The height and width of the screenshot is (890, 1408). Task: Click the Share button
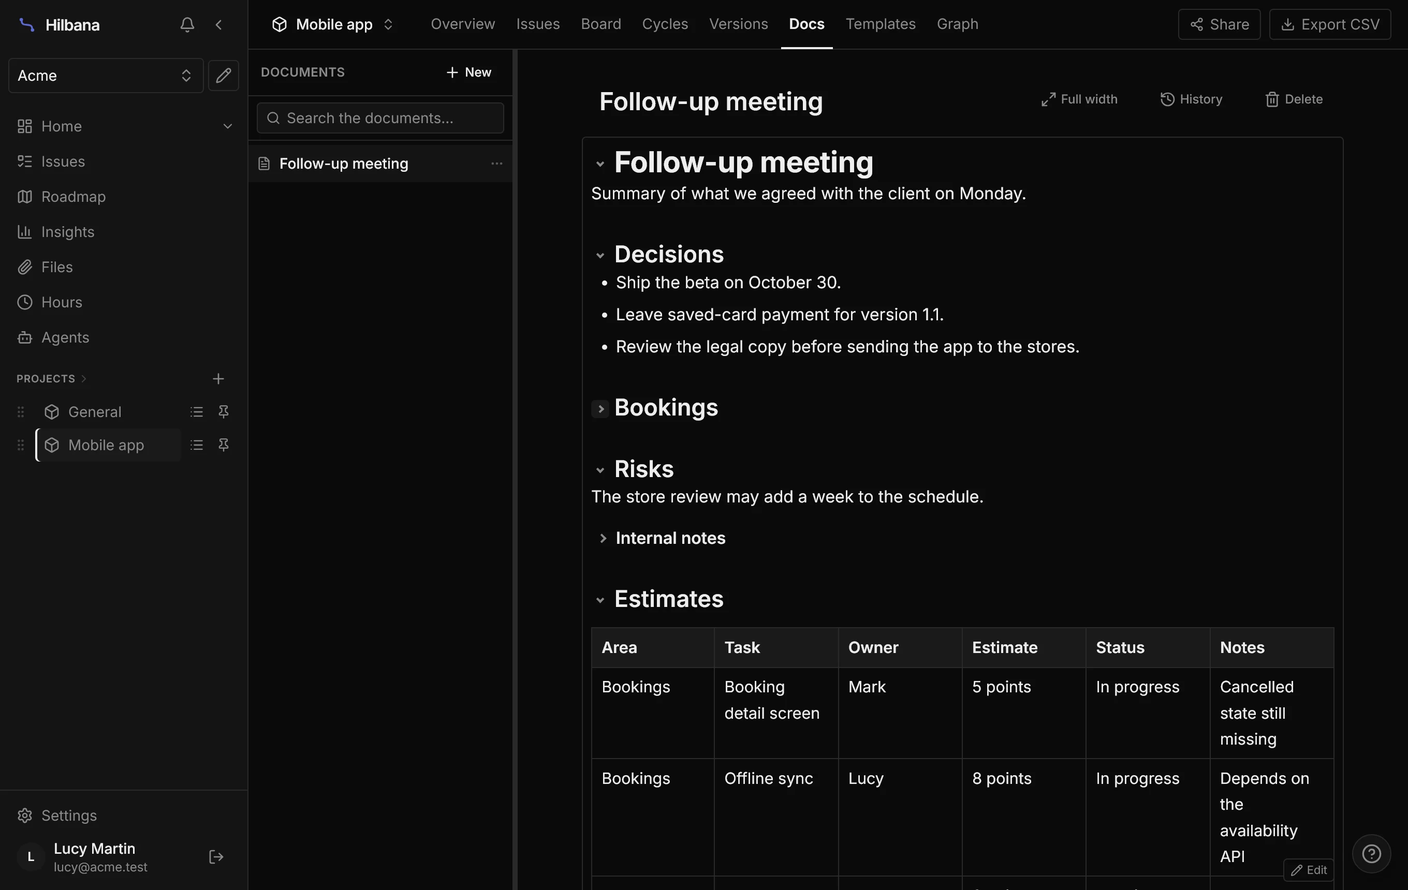[x=1219, y=24]
